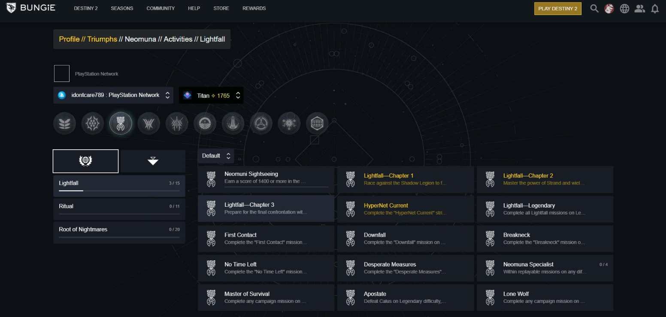Select the three-spoke wheel category icon
Viewport: 666px width, 317px height.
[261, 124]
